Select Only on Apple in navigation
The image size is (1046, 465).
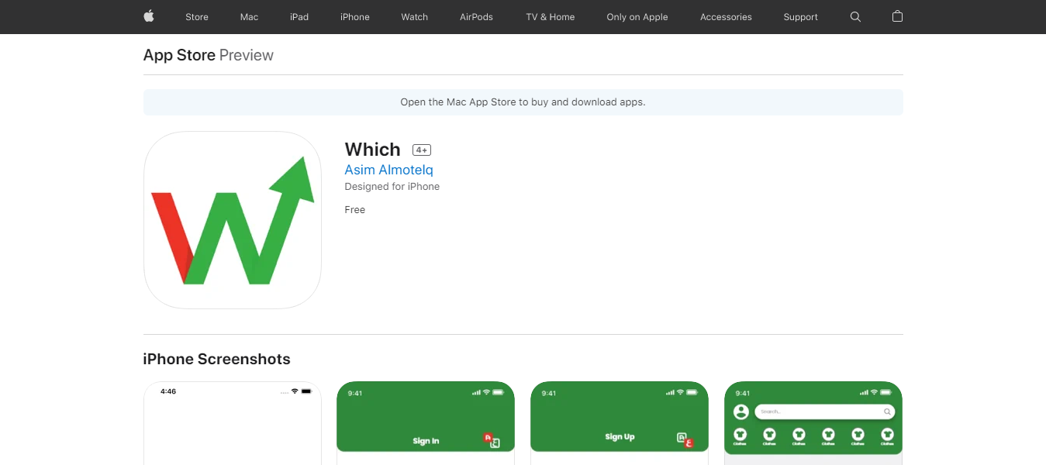pos(637,17)
